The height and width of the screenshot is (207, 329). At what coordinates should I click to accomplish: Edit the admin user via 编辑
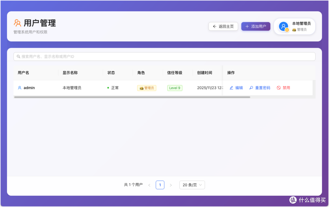coord(236,88)
